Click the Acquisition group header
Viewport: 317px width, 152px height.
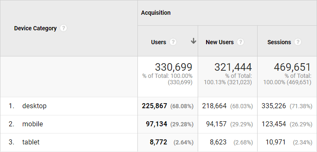[x=156, y=13]
